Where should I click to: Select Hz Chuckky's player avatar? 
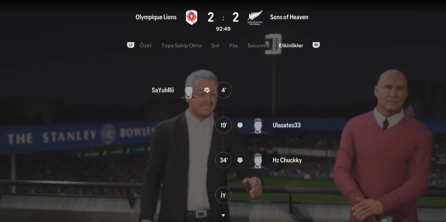click(258, 160)
